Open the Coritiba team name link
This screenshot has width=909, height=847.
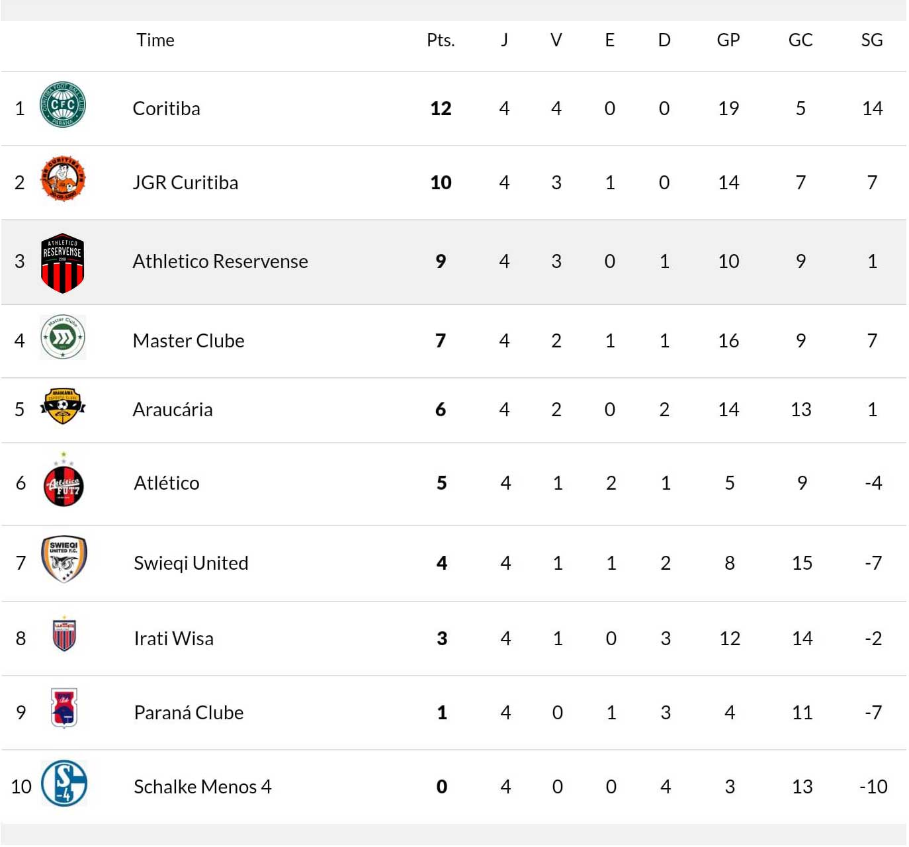click(167, 109)
